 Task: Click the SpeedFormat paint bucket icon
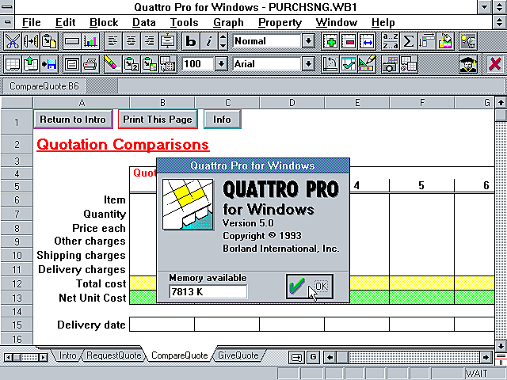pyautogui.click(x=445, y=41)
